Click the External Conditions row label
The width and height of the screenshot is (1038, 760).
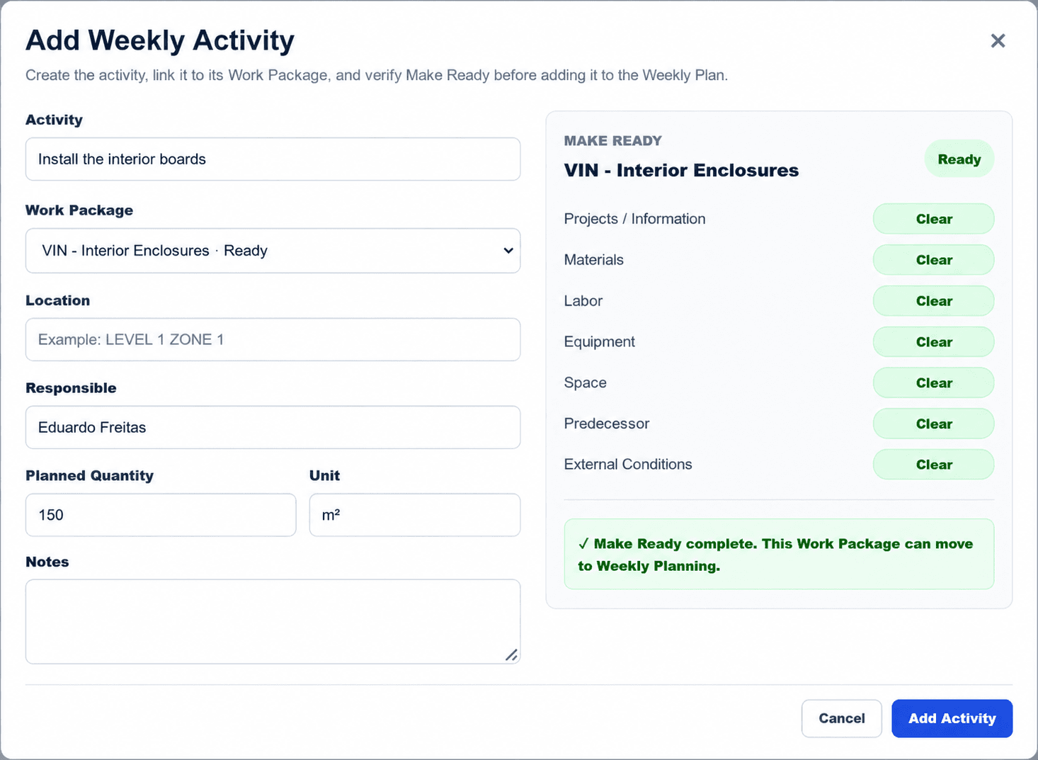[x=627, y=465]
